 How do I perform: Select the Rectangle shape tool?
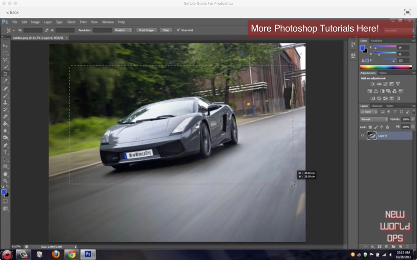pyautogui.click(x=5, y=167)
